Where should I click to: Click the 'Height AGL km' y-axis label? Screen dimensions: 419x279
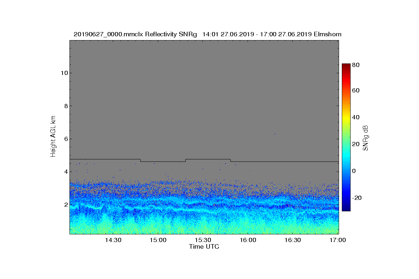53,137
